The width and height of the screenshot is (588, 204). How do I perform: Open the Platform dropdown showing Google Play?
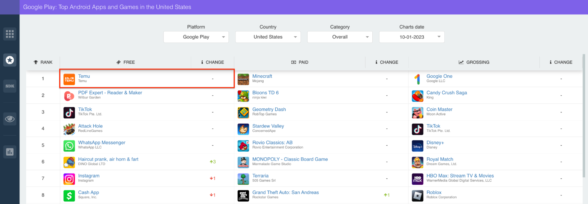click(196, 37)
